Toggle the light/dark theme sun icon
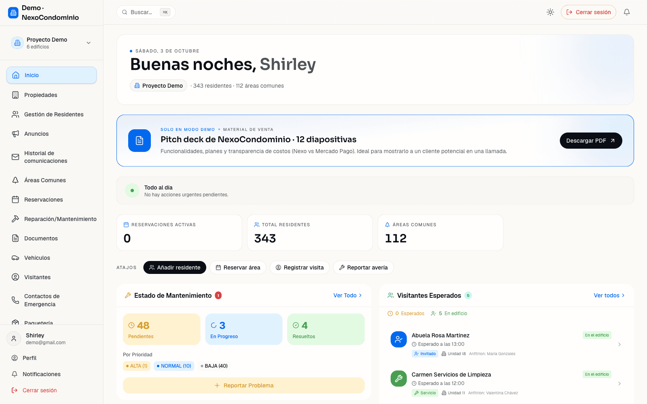The height and width of the screenshot is (404, 647). pos(550,12)
